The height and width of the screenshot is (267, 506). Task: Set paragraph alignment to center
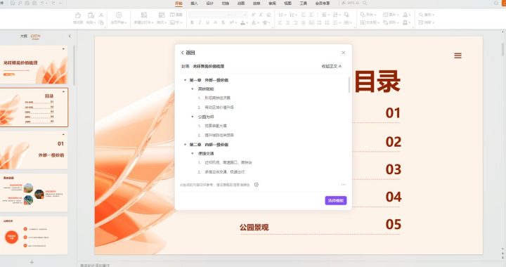[x=288, y=22]
